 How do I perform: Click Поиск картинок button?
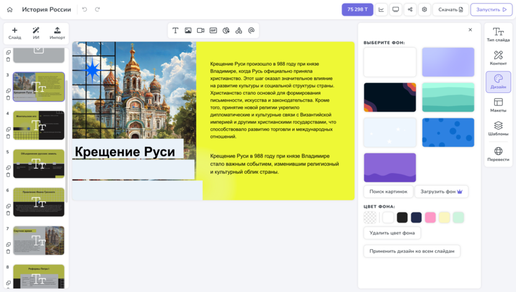point(388,192)
